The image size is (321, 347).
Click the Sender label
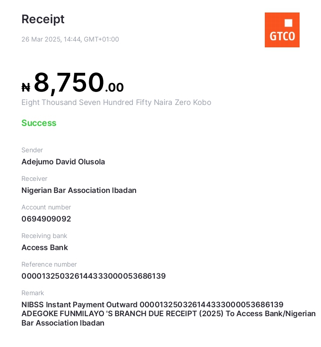(32, 150)
